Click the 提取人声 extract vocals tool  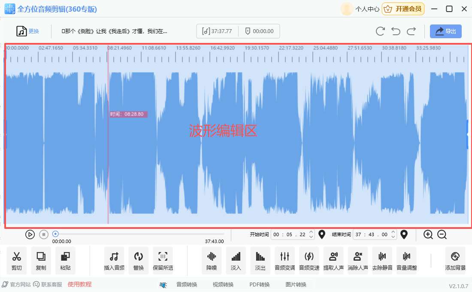pos(333,260)
